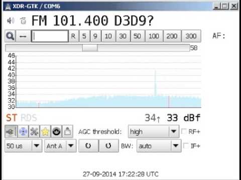The height and width of the screenshot is (180, 241).
Task: Click the 34 peak signal value
Action: pyautogui.click(x=150, y=118)
